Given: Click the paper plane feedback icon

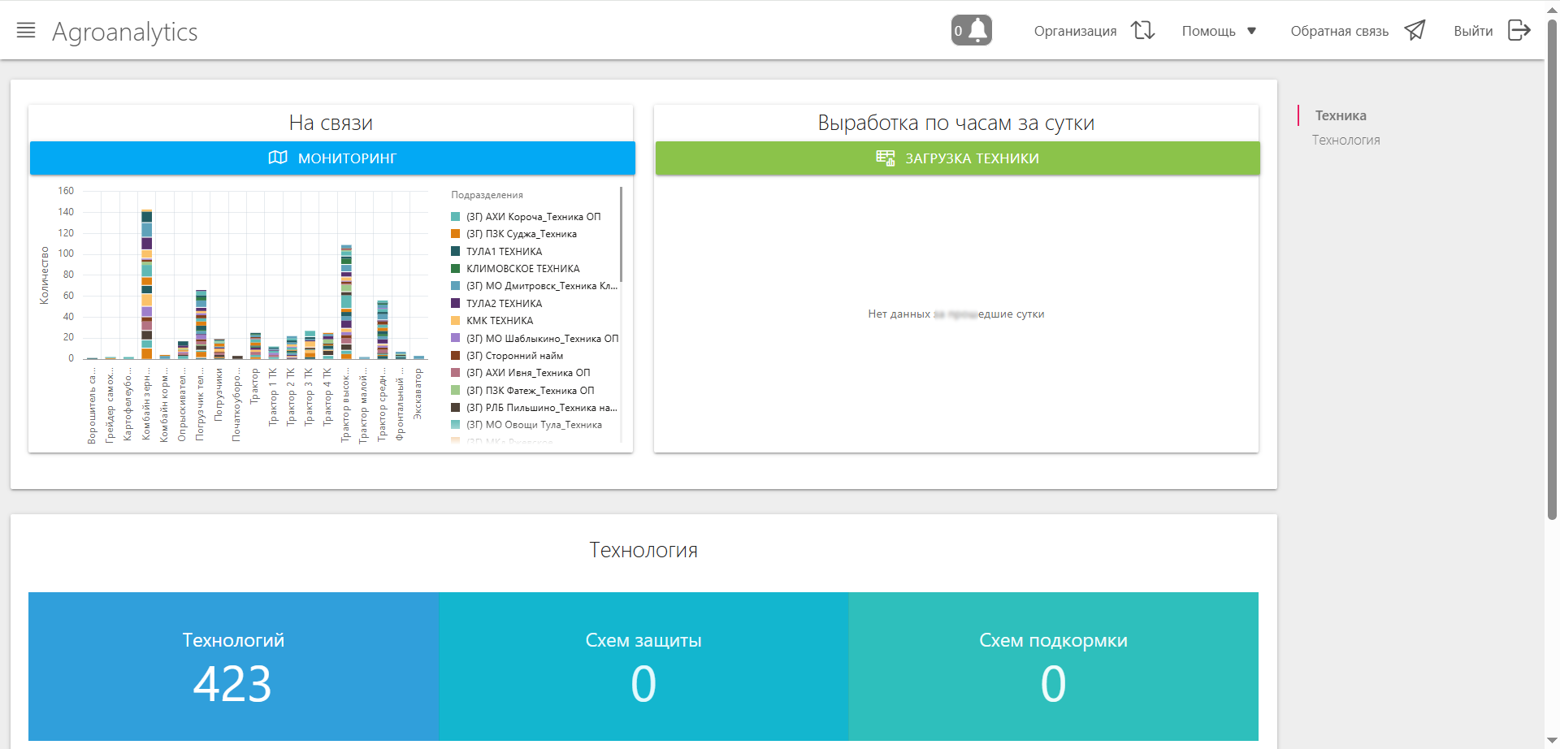Looking at the screenshot, I should (x=1415, y=31).
